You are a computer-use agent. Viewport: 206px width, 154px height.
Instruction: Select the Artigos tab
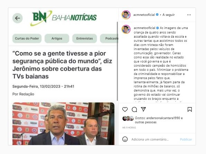57,38
